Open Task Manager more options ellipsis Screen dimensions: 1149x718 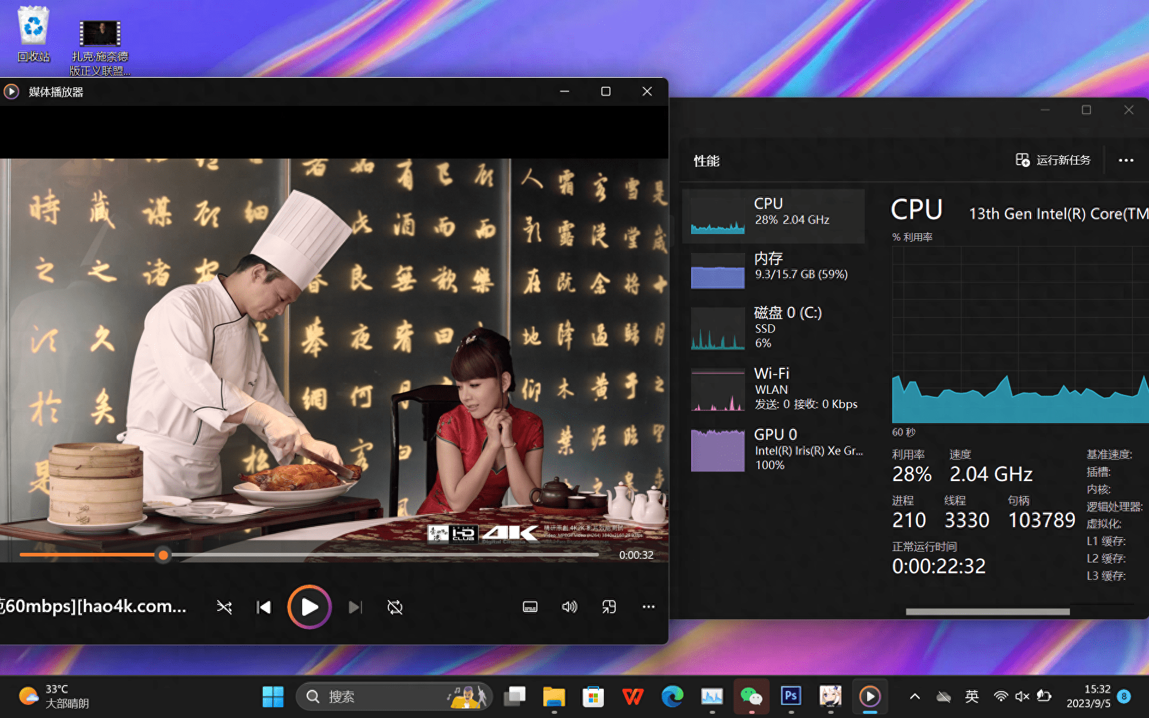1126,160
